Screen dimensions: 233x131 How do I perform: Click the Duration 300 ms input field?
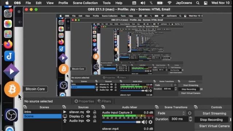pos(179,119)
